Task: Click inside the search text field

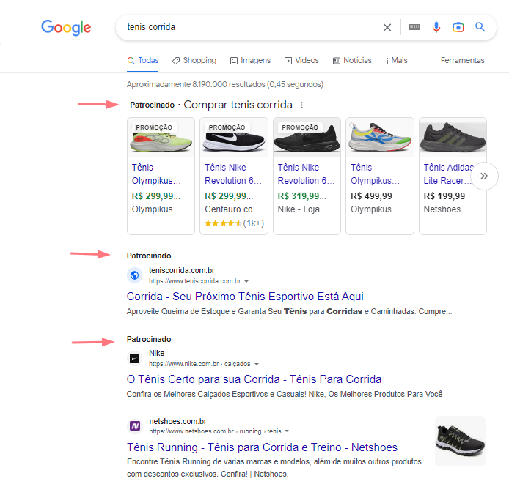Action: (249, 27)
